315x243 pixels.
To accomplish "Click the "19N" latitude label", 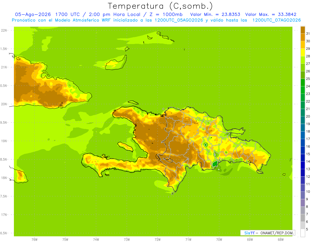I will coord(4,141).
